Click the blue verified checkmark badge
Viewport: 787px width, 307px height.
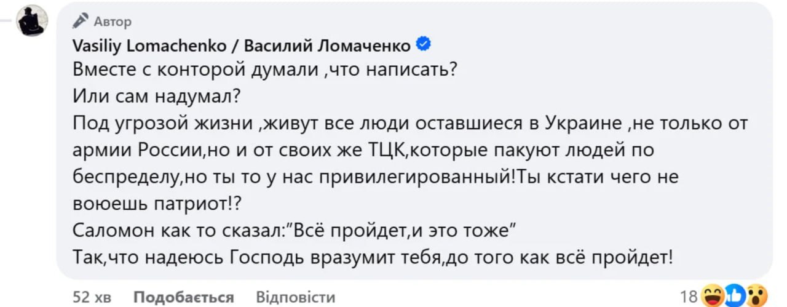(423, 44)
